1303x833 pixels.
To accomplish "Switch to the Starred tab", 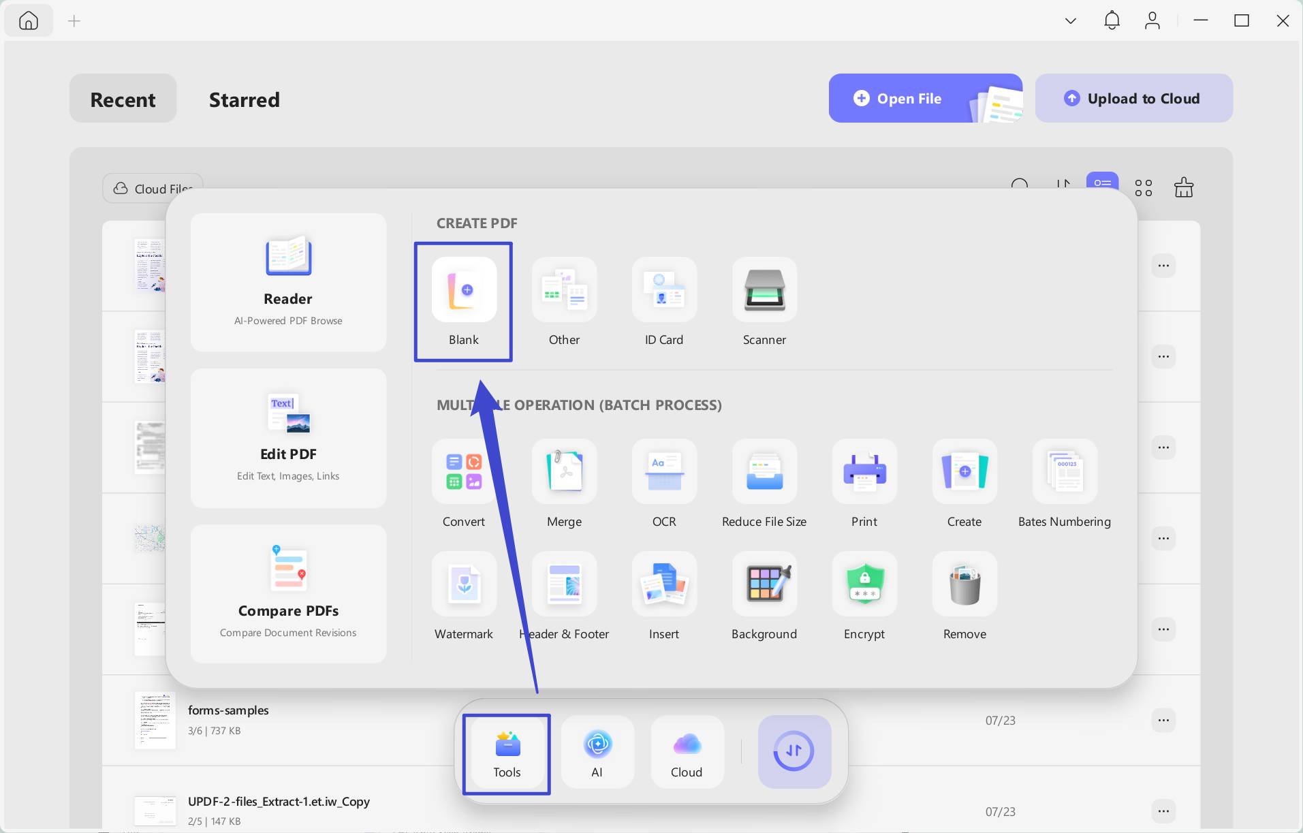I will (x=244, y=99).
